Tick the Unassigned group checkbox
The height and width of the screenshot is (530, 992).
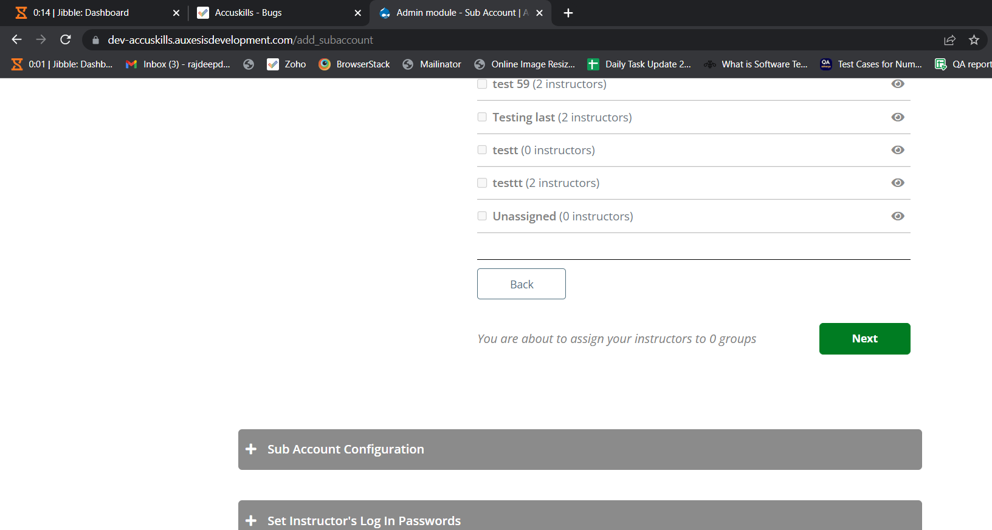click(x=482, y=216)
